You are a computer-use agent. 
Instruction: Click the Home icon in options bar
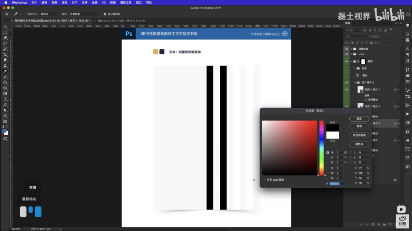click(7, 14)
